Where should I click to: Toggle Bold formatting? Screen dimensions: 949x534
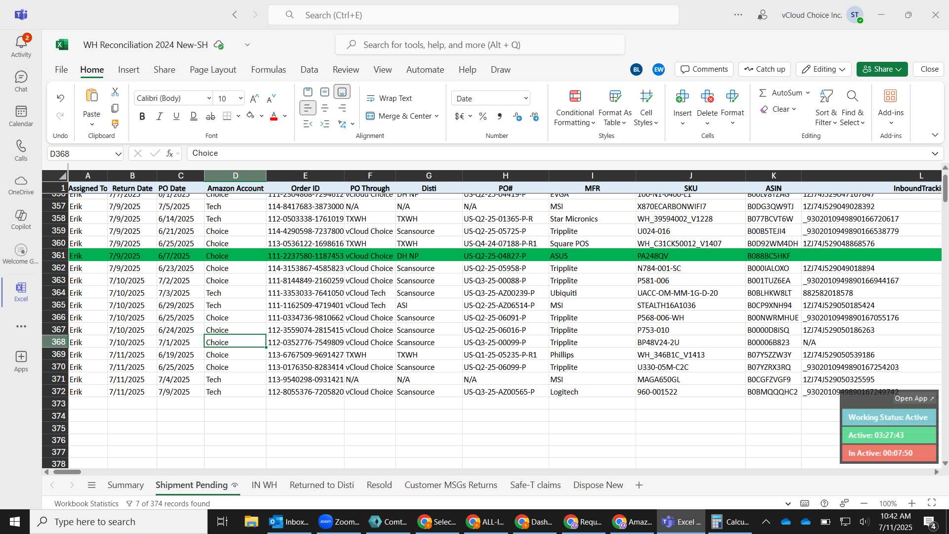(142, 116)
